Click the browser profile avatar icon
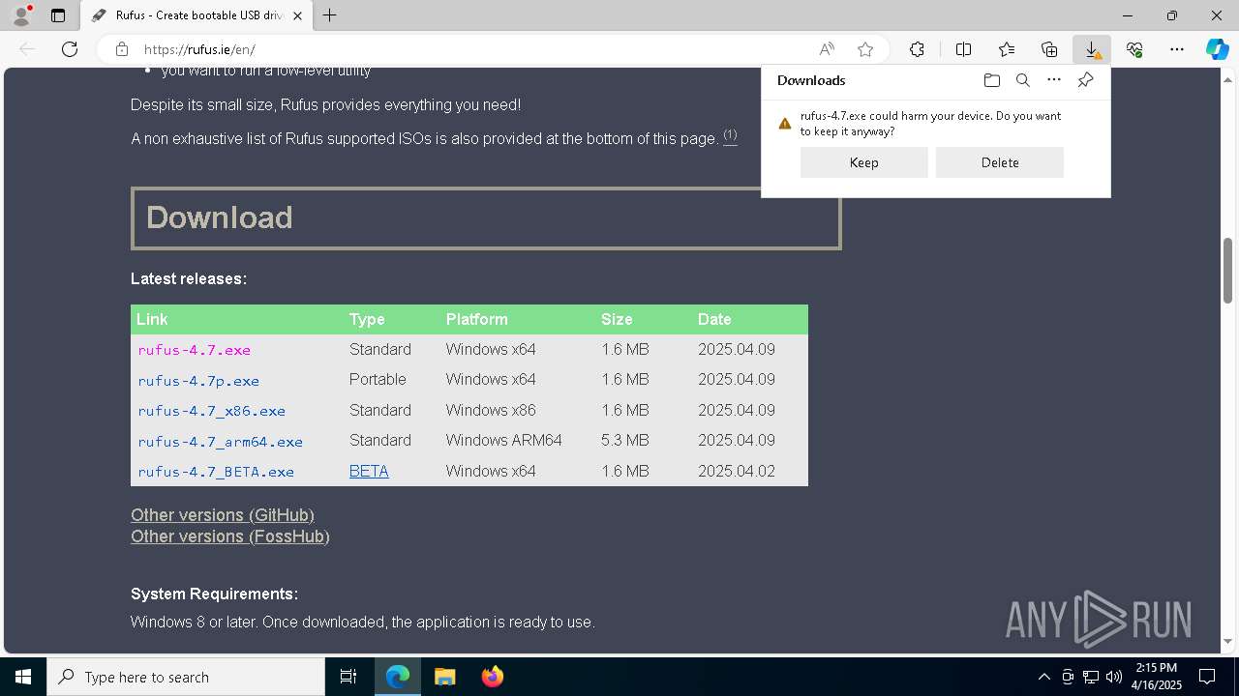 [21, 15]
